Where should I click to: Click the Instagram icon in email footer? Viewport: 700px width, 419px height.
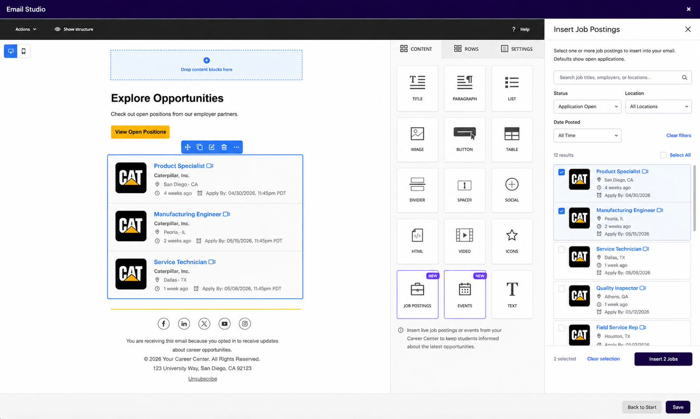pos(245,324)
